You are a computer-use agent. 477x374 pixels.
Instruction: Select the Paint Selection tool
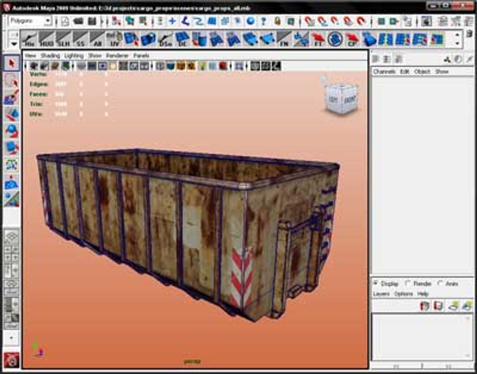pyautogui.click(x=12, y=97)
